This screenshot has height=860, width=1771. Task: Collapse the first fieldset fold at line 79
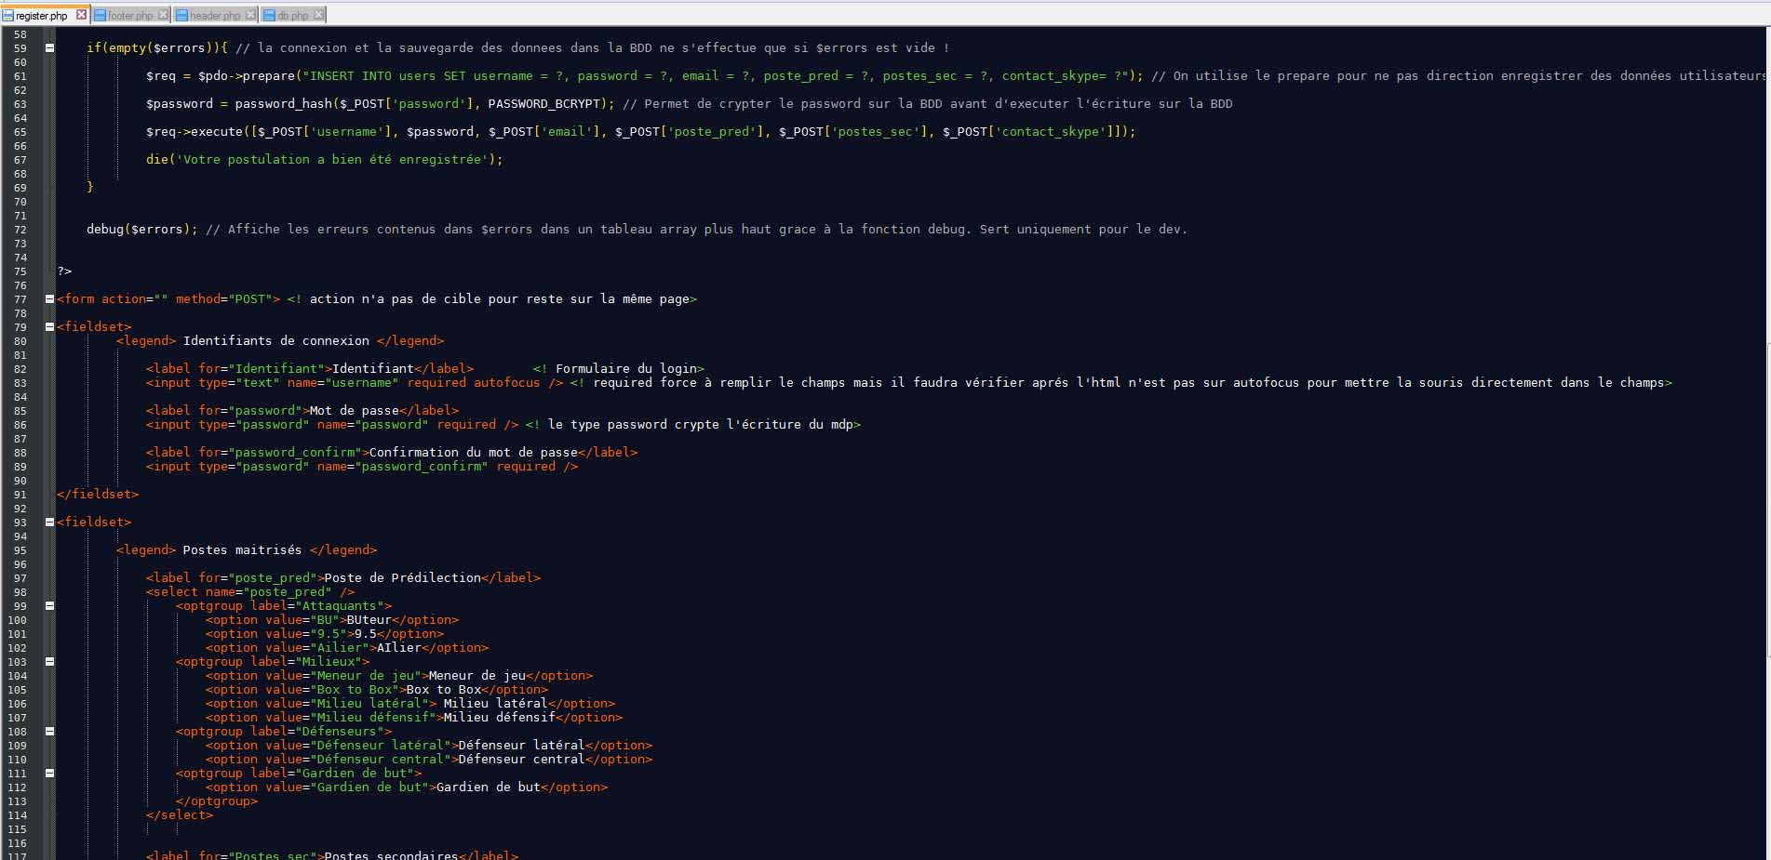[x=48, y=326]
